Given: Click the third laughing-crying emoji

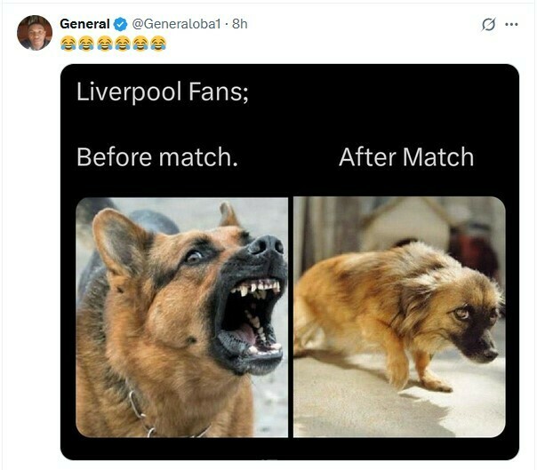Looking at the screenshot, I should (x=104, y=44).
